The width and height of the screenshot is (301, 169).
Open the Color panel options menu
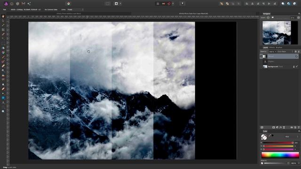pyautogui.click(x=299, y=131)
